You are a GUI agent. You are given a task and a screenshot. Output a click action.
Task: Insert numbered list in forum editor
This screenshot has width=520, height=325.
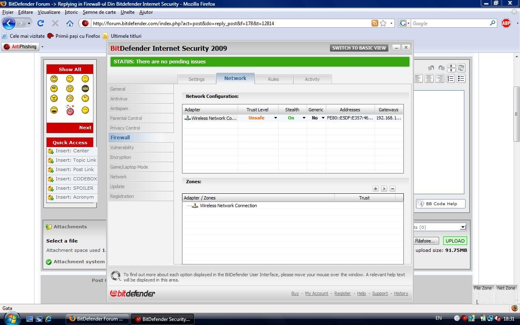451,78
